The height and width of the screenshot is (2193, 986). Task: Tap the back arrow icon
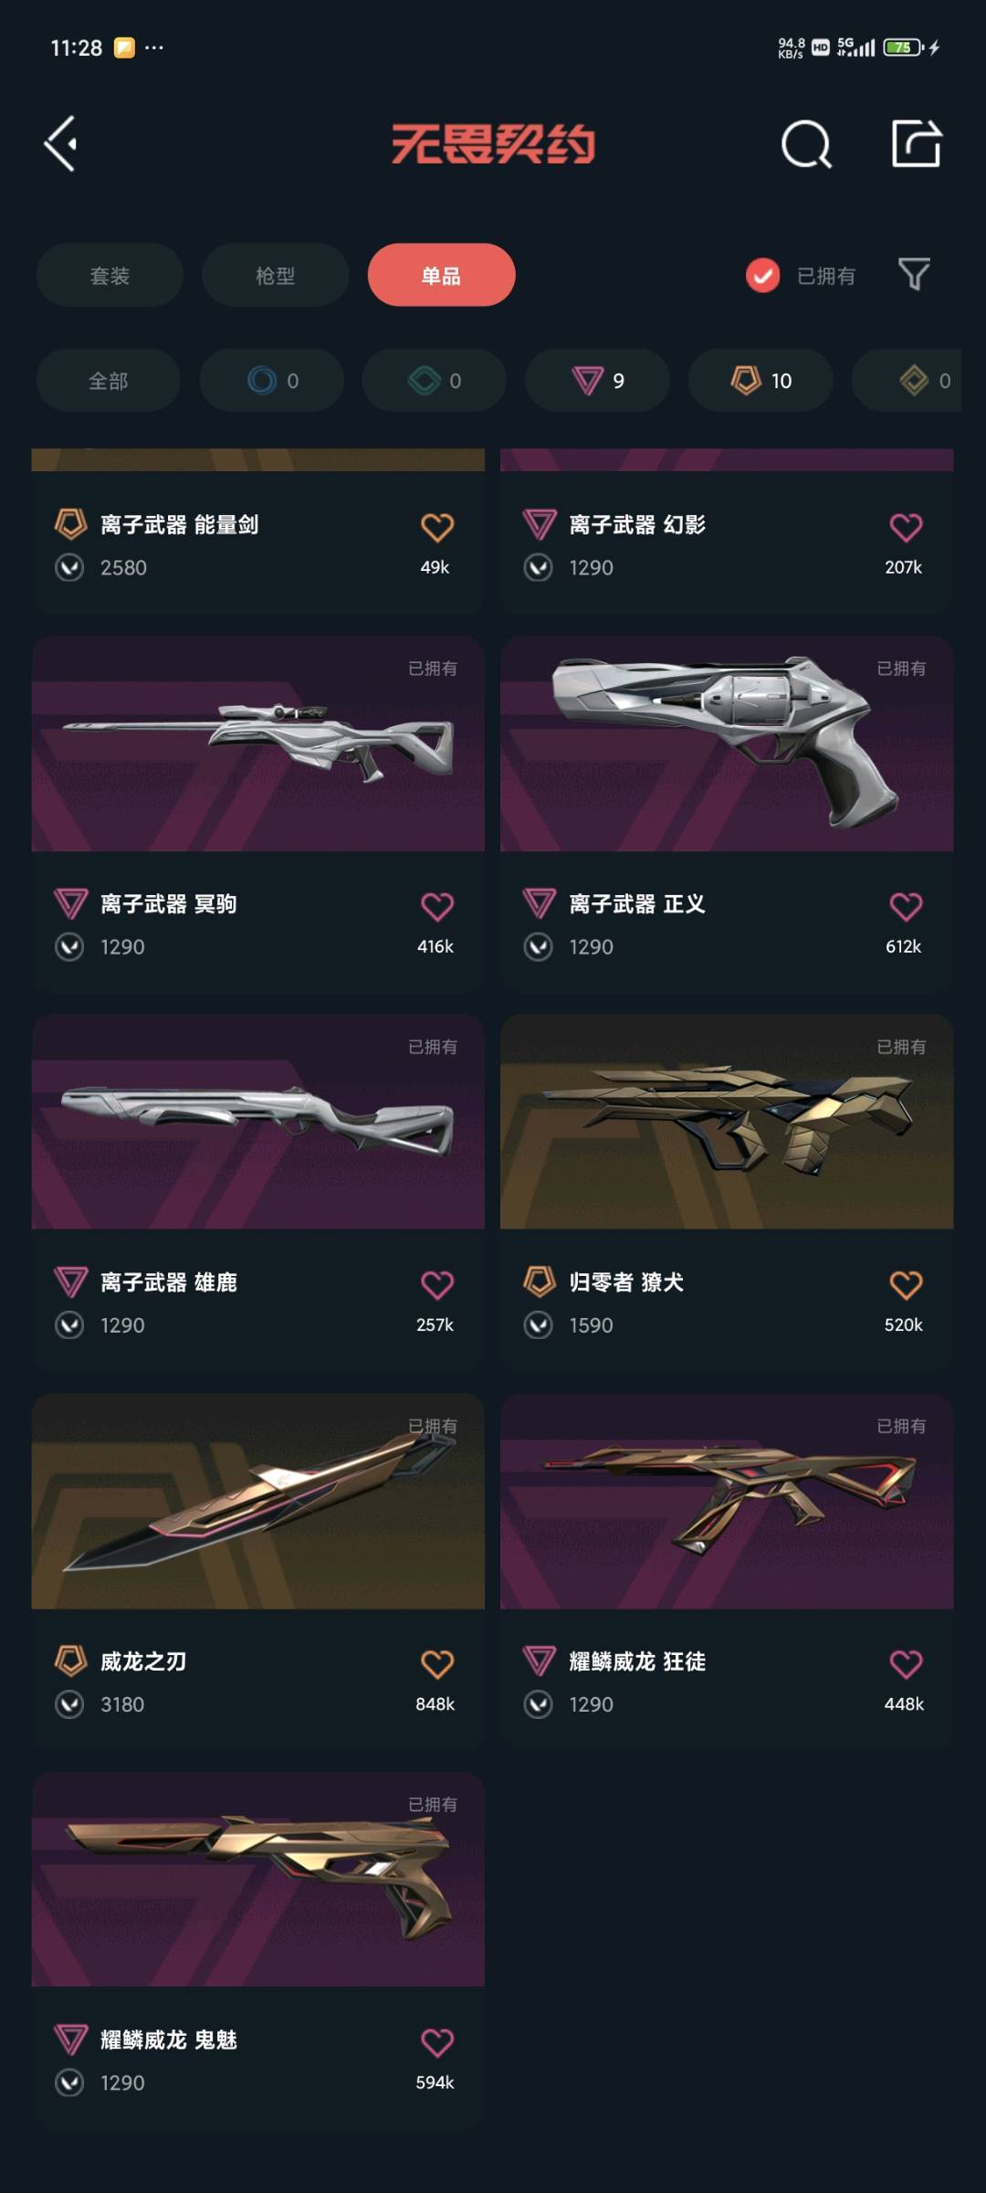61,143
